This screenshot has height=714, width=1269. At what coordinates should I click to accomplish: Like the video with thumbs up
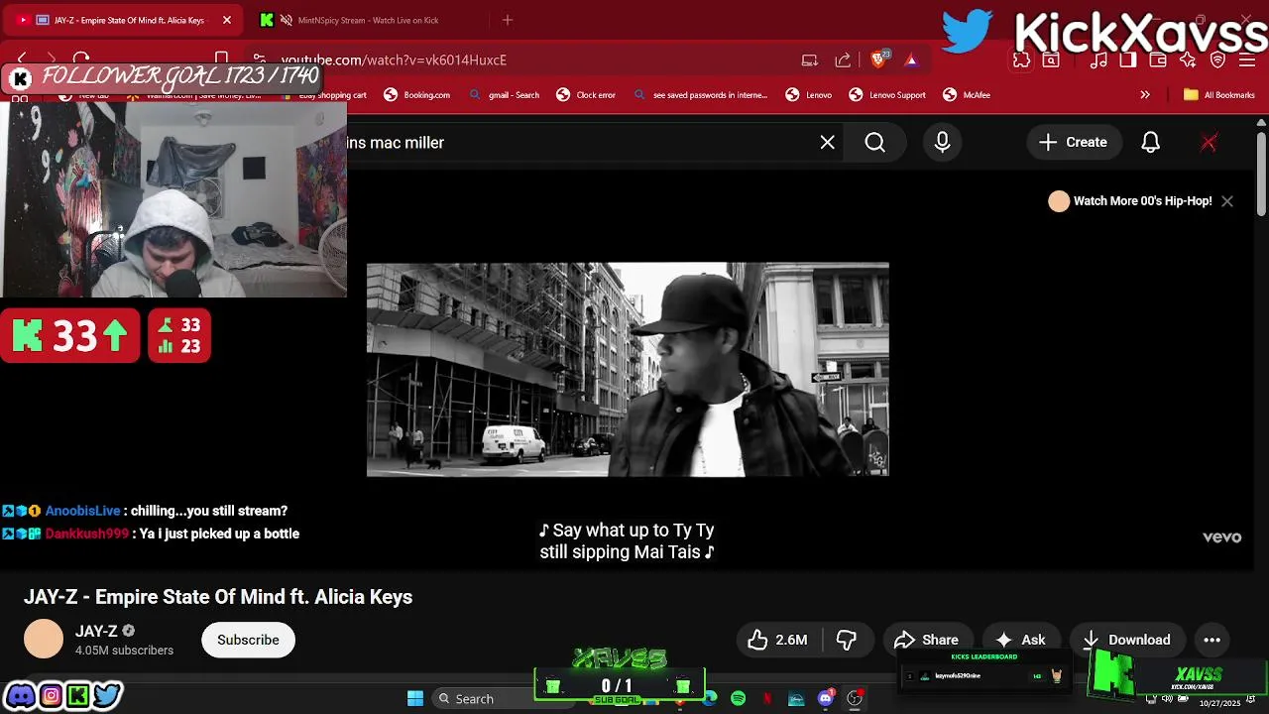(x=779, y=640)
